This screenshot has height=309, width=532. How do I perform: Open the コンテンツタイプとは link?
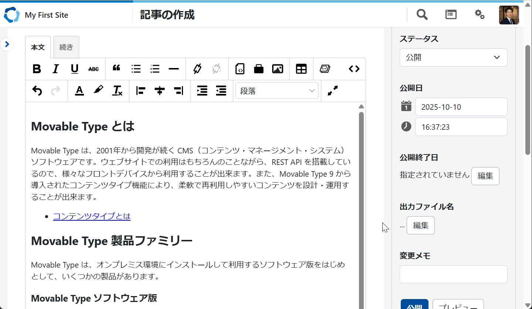click(92, 216)
